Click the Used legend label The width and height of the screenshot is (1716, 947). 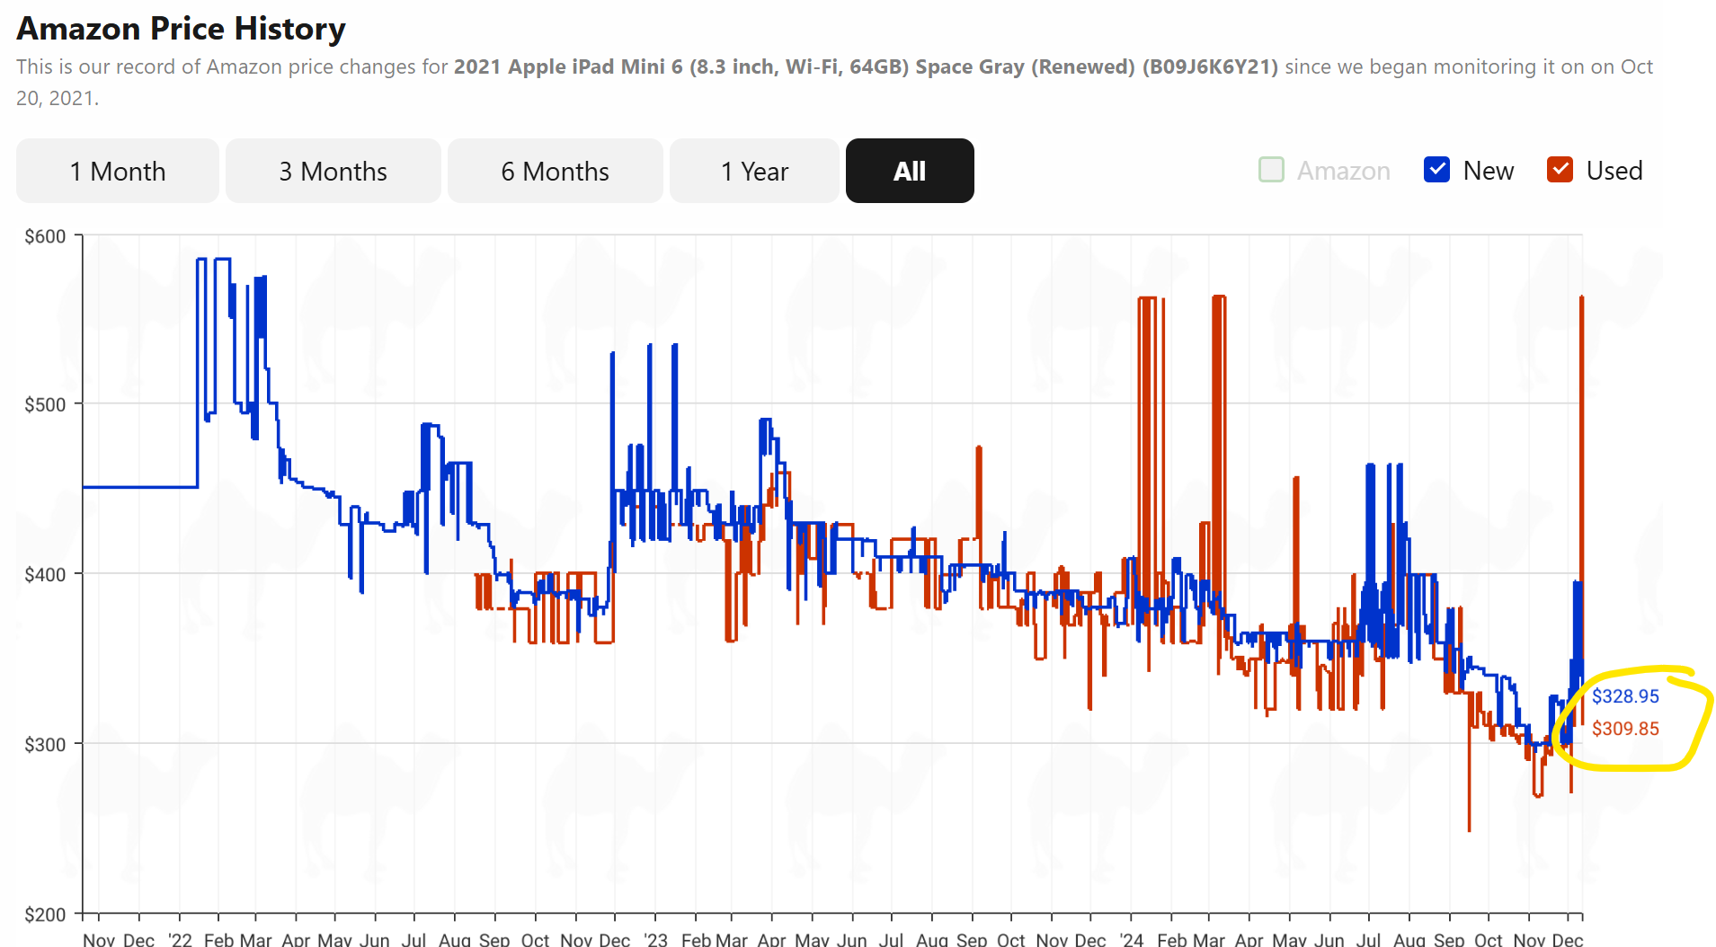coord(1614,171)
